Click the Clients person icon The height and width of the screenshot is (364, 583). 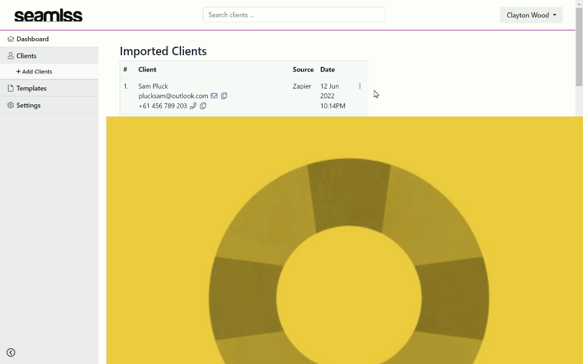(x=10, y=56)
